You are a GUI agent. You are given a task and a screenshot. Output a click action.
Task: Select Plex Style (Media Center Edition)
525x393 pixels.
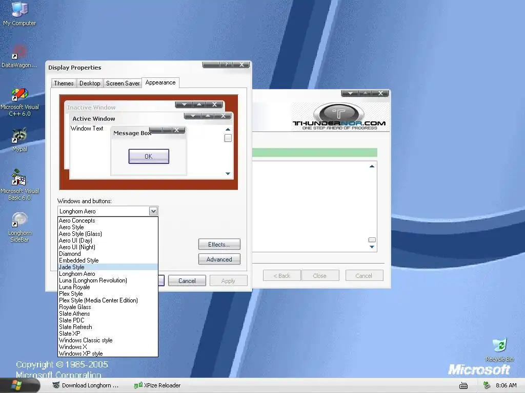click(108, 300)
